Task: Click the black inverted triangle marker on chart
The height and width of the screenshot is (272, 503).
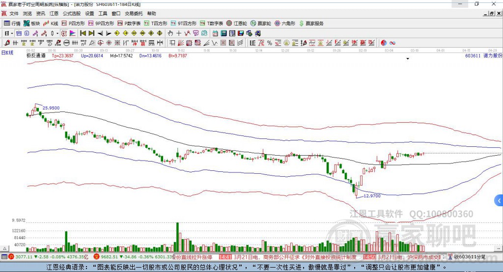Action: click(408, 59)
